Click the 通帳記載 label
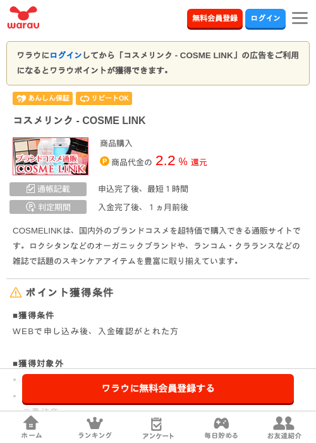The width and height of the screenshot is (316, 443). click(48, 189)
